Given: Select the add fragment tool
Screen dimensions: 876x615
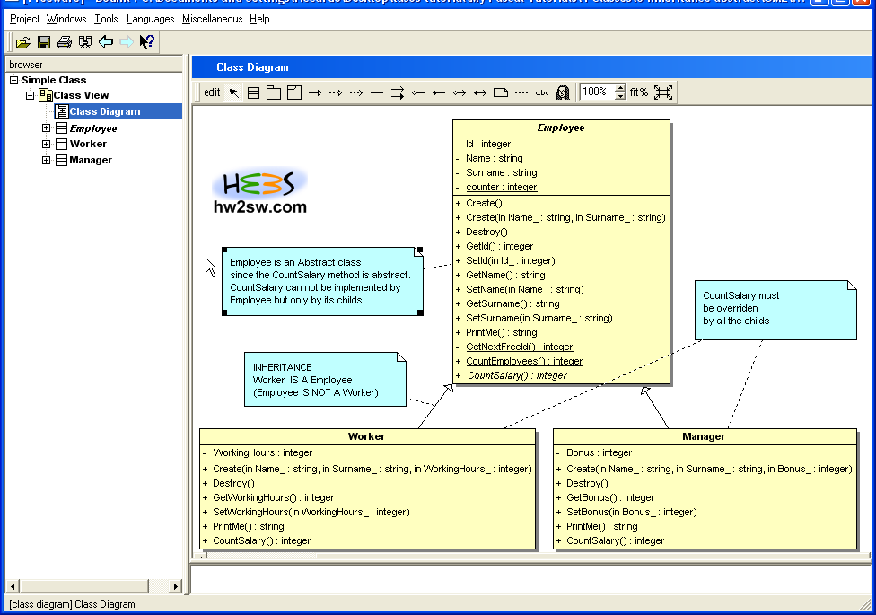Looking at the screenshot, I should pos(294,92).
